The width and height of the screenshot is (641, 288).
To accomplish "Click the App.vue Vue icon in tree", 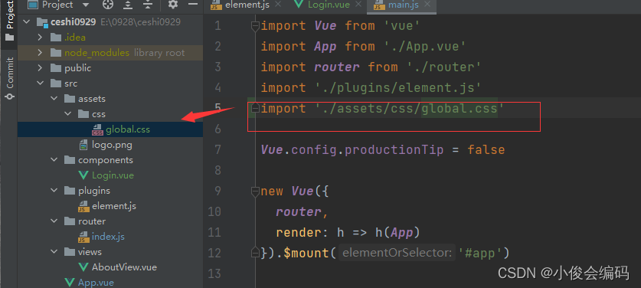I will pyautogui.click(x=70, y=283).
